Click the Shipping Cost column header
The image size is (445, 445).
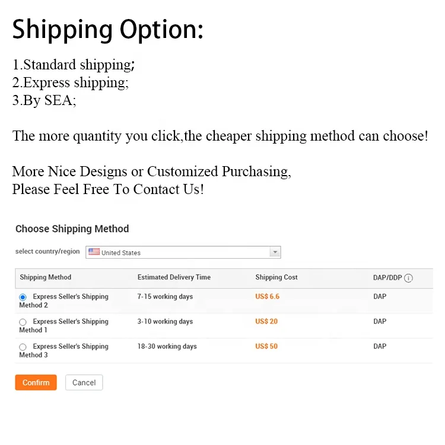coord(276,277)
